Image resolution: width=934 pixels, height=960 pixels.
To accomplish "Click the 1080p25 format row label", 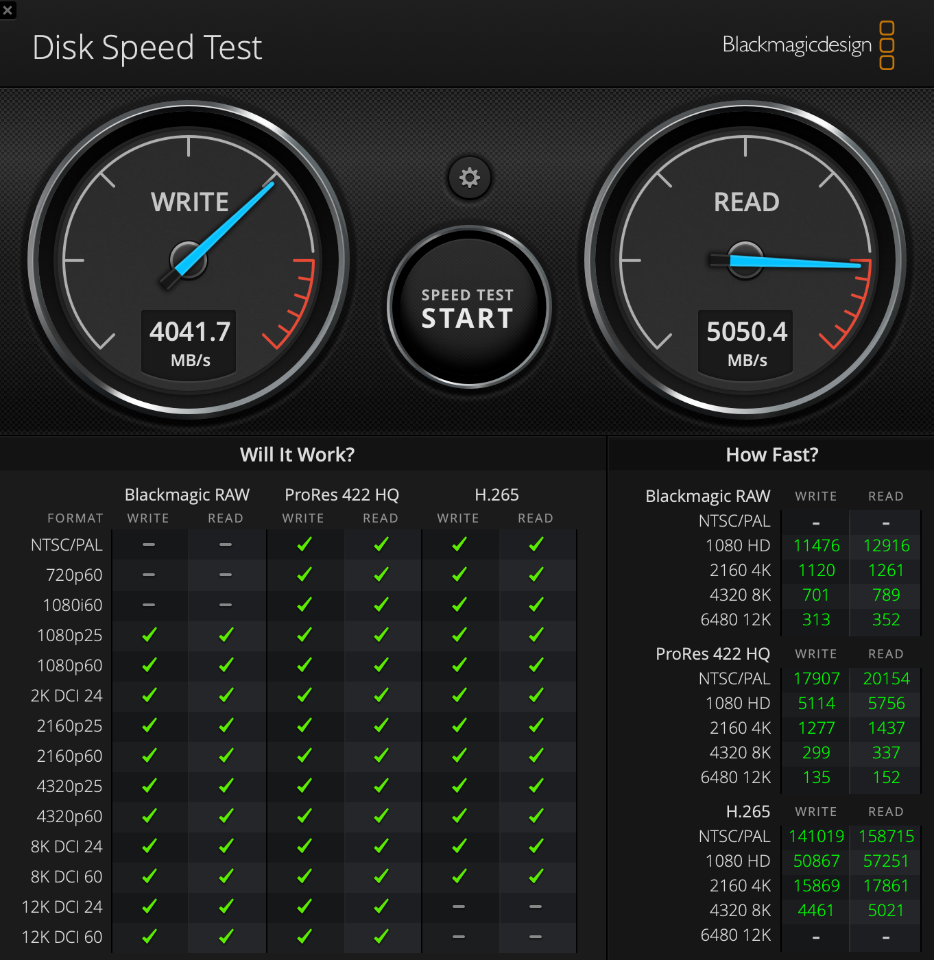I will click(x=70, y=635).
